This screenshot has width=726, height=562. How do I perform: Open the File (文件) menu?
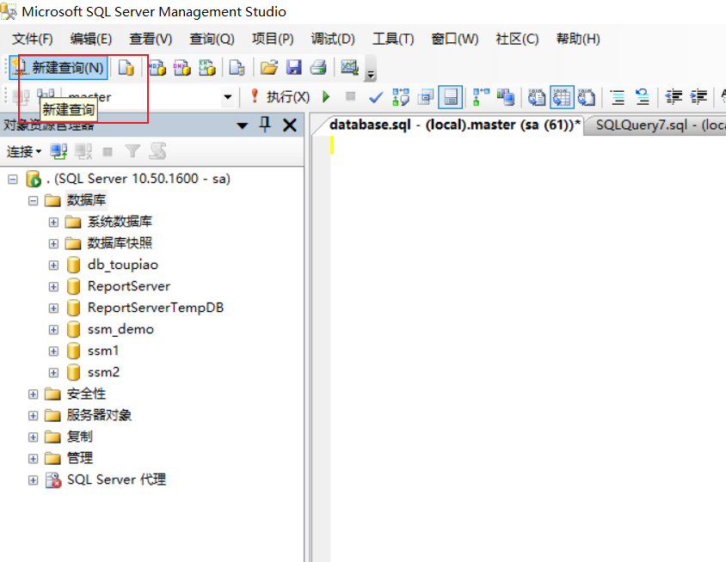click(x=33, y=39)
